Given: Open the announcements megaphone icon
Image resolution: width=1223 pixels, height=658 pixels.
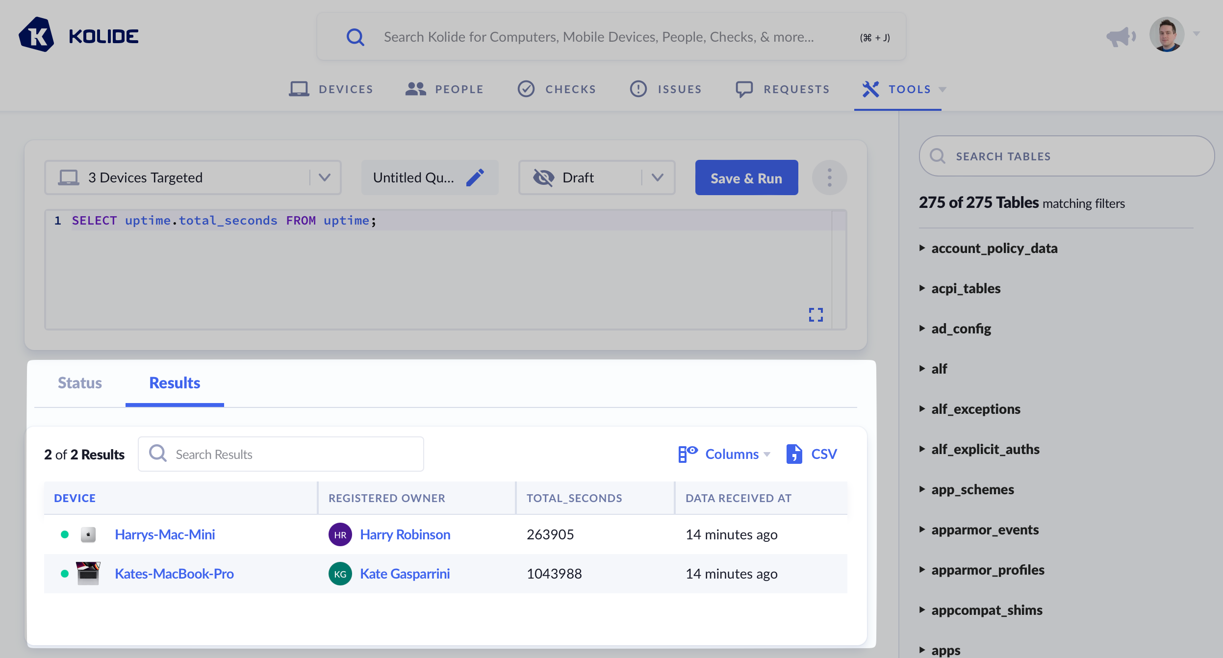Looking at the screenshot, I should coord(1121,37).
